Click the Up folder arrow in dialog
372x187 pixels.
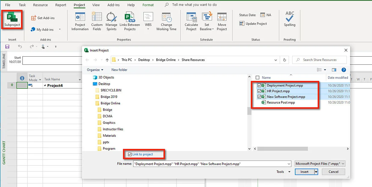[107, 60]
